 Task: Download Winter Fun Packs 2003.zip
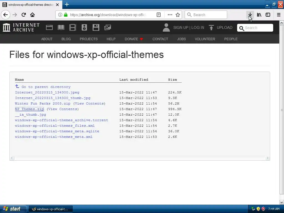pos(43,103)
